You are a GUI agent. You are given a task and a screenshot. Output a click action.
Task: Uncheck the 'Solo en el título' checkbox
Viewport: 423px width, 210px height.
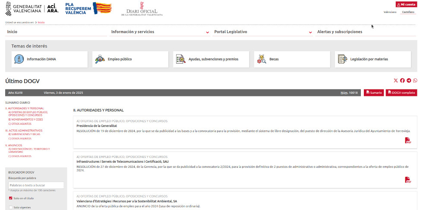point(11,198)
